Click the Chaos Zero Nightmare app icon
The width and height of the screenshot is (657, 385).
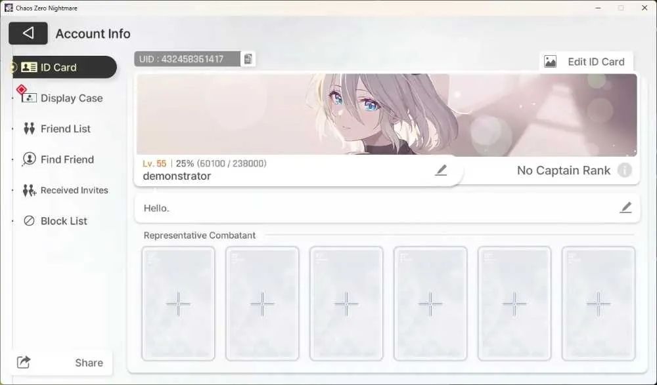(x=9, y=8)
